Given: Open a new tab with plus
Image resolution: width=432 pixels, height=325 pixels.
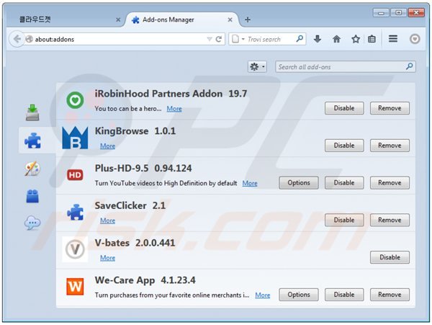Looking at the screenshot, I should pyautogui.click(x=248, y=19).
